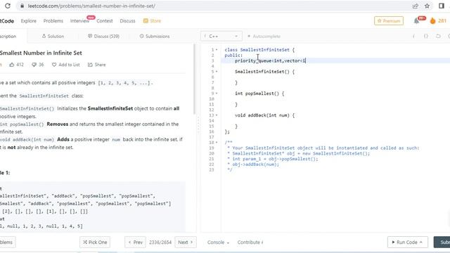Go to the Interview nav item
Viewport: 450px width, 253px height.
click(x=79, y=21)
